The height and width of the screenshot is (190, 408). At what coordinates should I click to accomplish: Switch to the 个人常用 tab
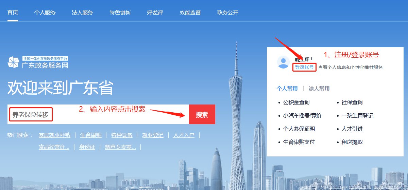(x=287, y=89)
